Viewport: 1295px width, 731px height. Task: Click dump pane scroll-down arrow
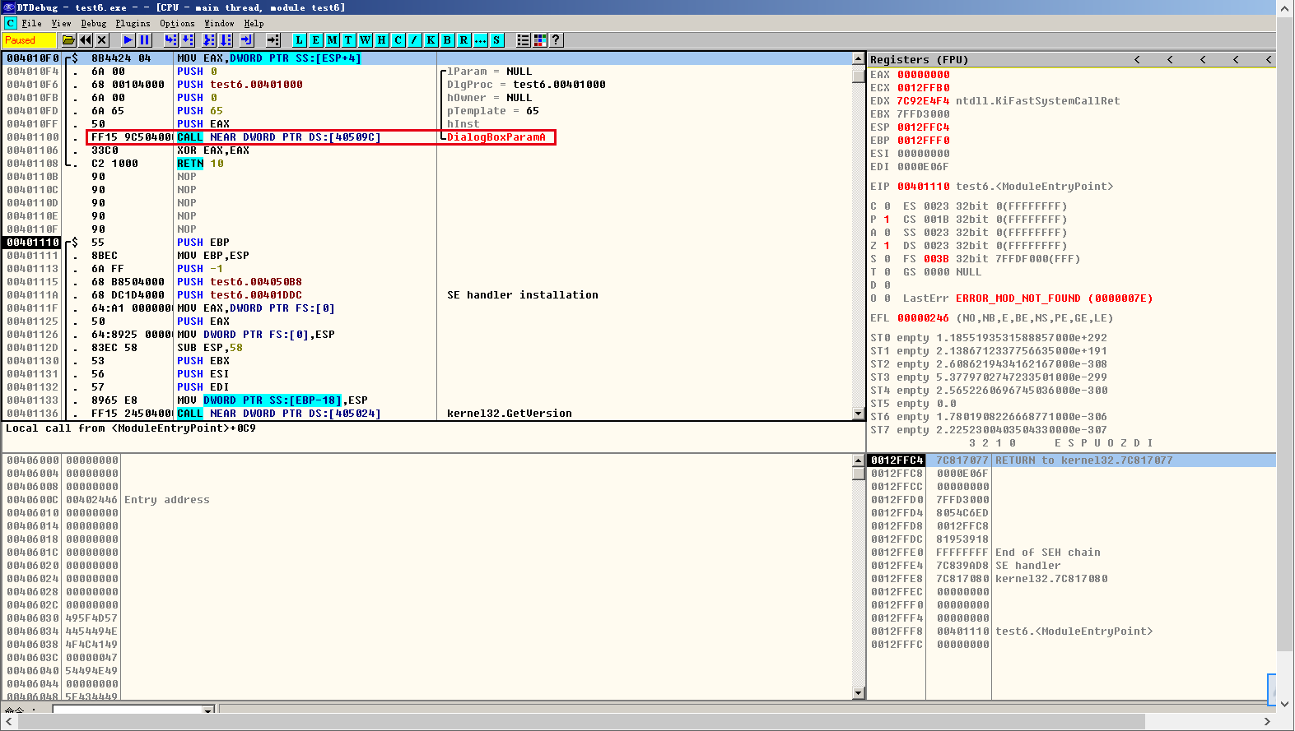859,693
